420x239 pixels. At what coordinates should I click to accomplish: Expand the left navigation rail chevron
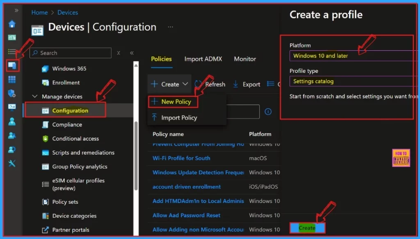coord(16,10)
